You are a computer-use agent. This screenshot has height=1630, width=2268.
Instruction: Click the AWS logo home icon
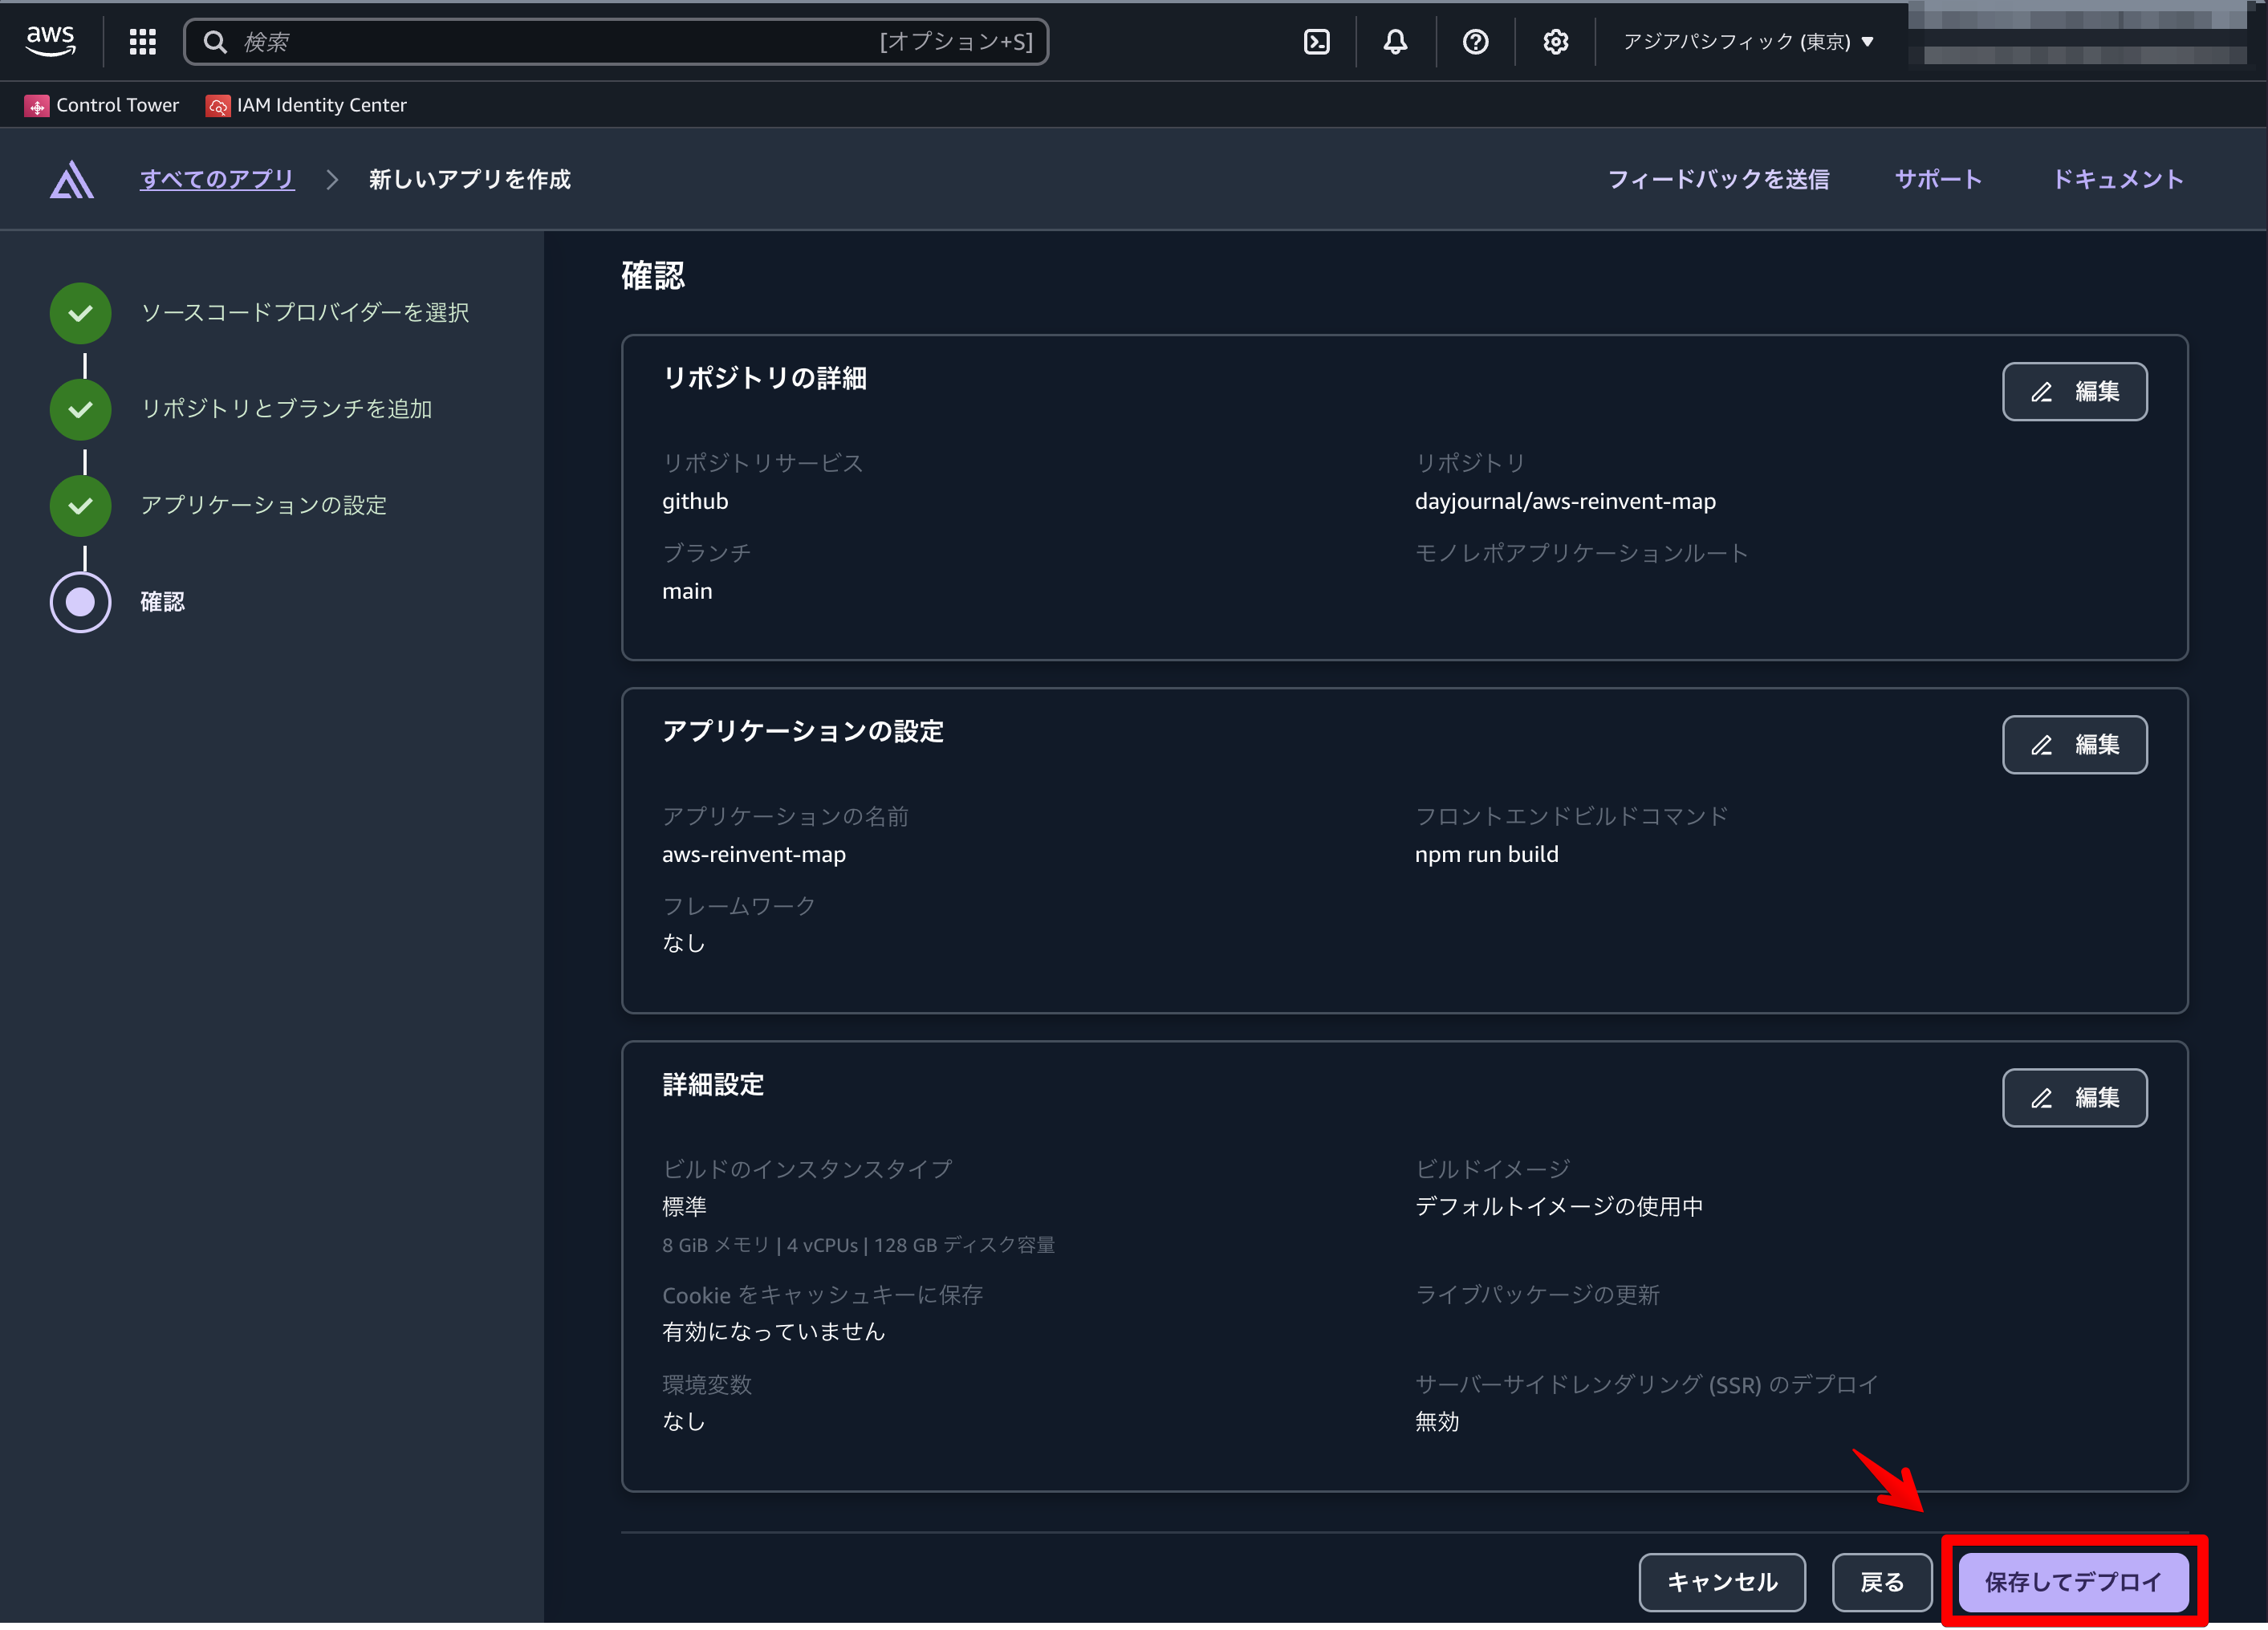point(50,41)
